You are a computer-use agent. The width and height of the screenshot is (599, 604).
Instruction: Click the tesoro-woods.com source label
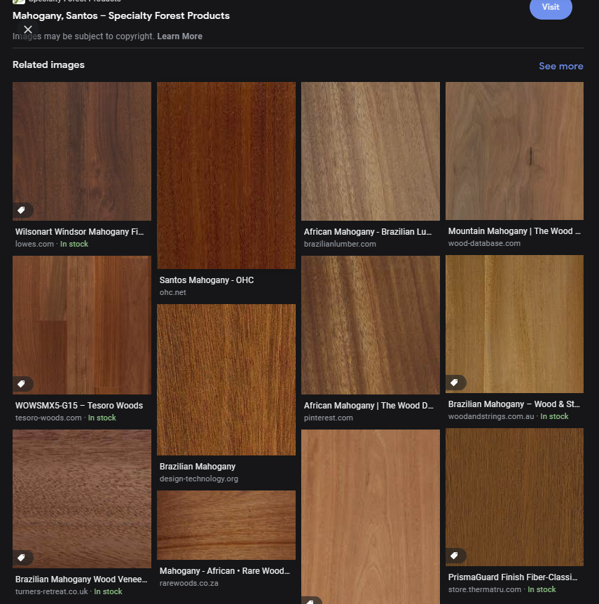point(48,418)
